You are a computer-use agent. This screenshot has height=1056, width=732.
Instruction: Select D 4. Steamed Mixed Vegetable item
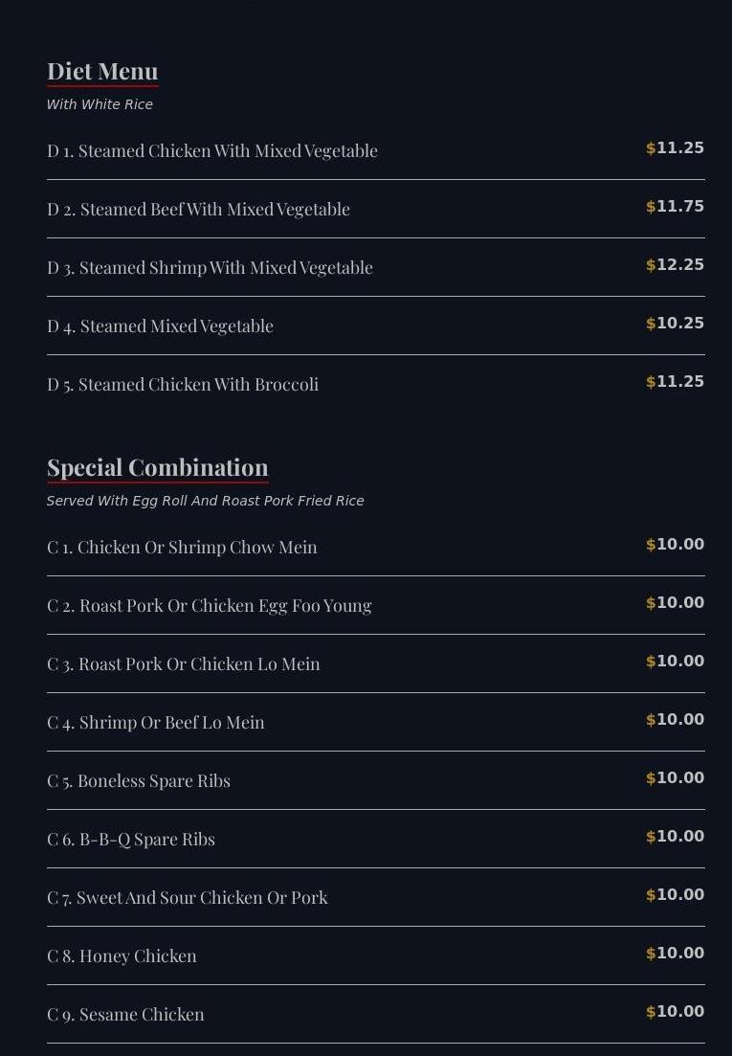click(160, 326)
